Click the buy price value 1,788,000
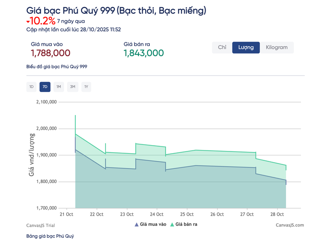312x242 pixels. click(x=51, y=53)
